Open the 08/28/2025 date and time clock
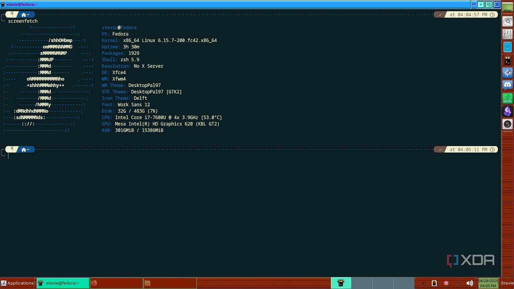The image size is (514, 289). (x=488, y=283)
